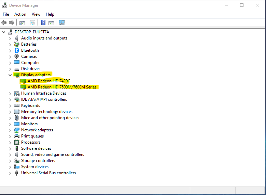Click the Human Interface Devices icon
Viewport: 266px width, 195px height.
(17, 93)
